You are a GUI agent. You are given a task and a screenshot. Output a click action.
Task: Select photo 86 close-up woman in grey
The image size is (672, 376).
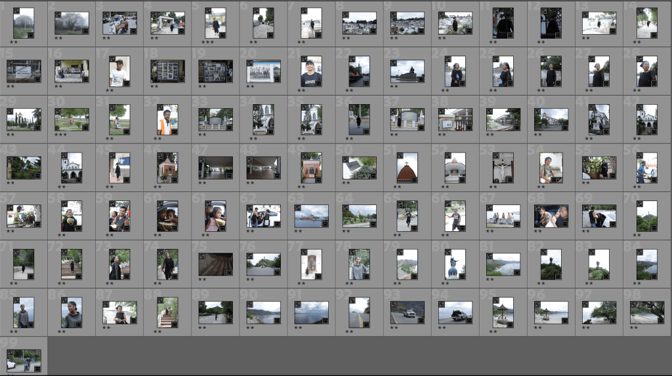72,312
